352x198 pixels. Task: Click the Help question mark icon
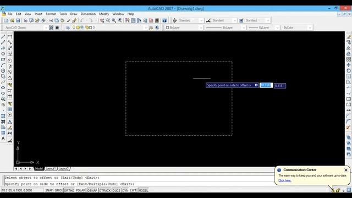[164, 20]
